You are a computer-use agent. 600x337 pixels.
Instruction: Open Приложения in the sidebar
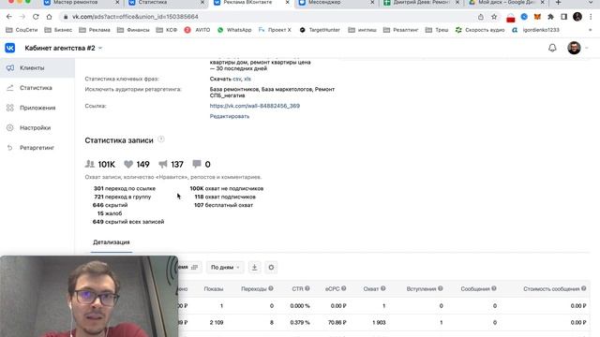pos(37,108)
